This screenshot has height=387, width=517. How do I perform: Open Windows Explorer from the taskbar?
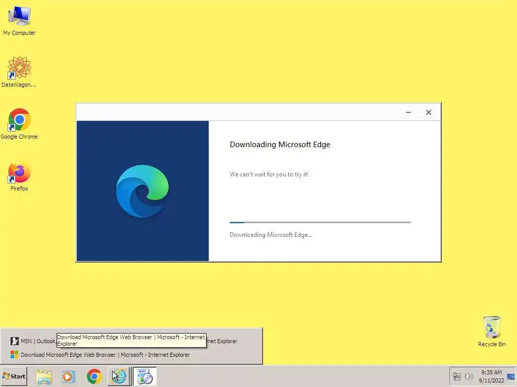(x=44, y=376)
